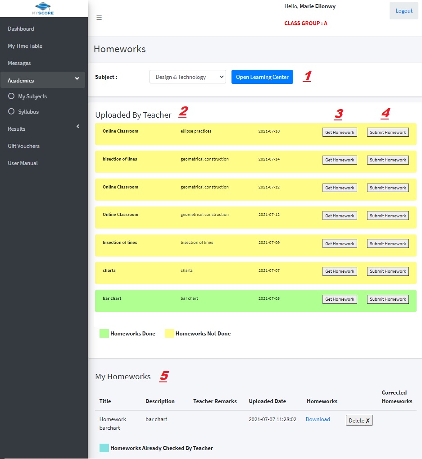Open Messages in sidebar
This screenshot has width=422, height=459.
coord(19,63)
